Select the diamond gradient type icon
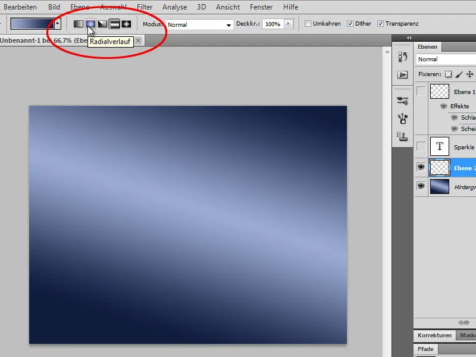Image resolution: width=476 pixels, height=357 pixels. [x=126, y=24]
